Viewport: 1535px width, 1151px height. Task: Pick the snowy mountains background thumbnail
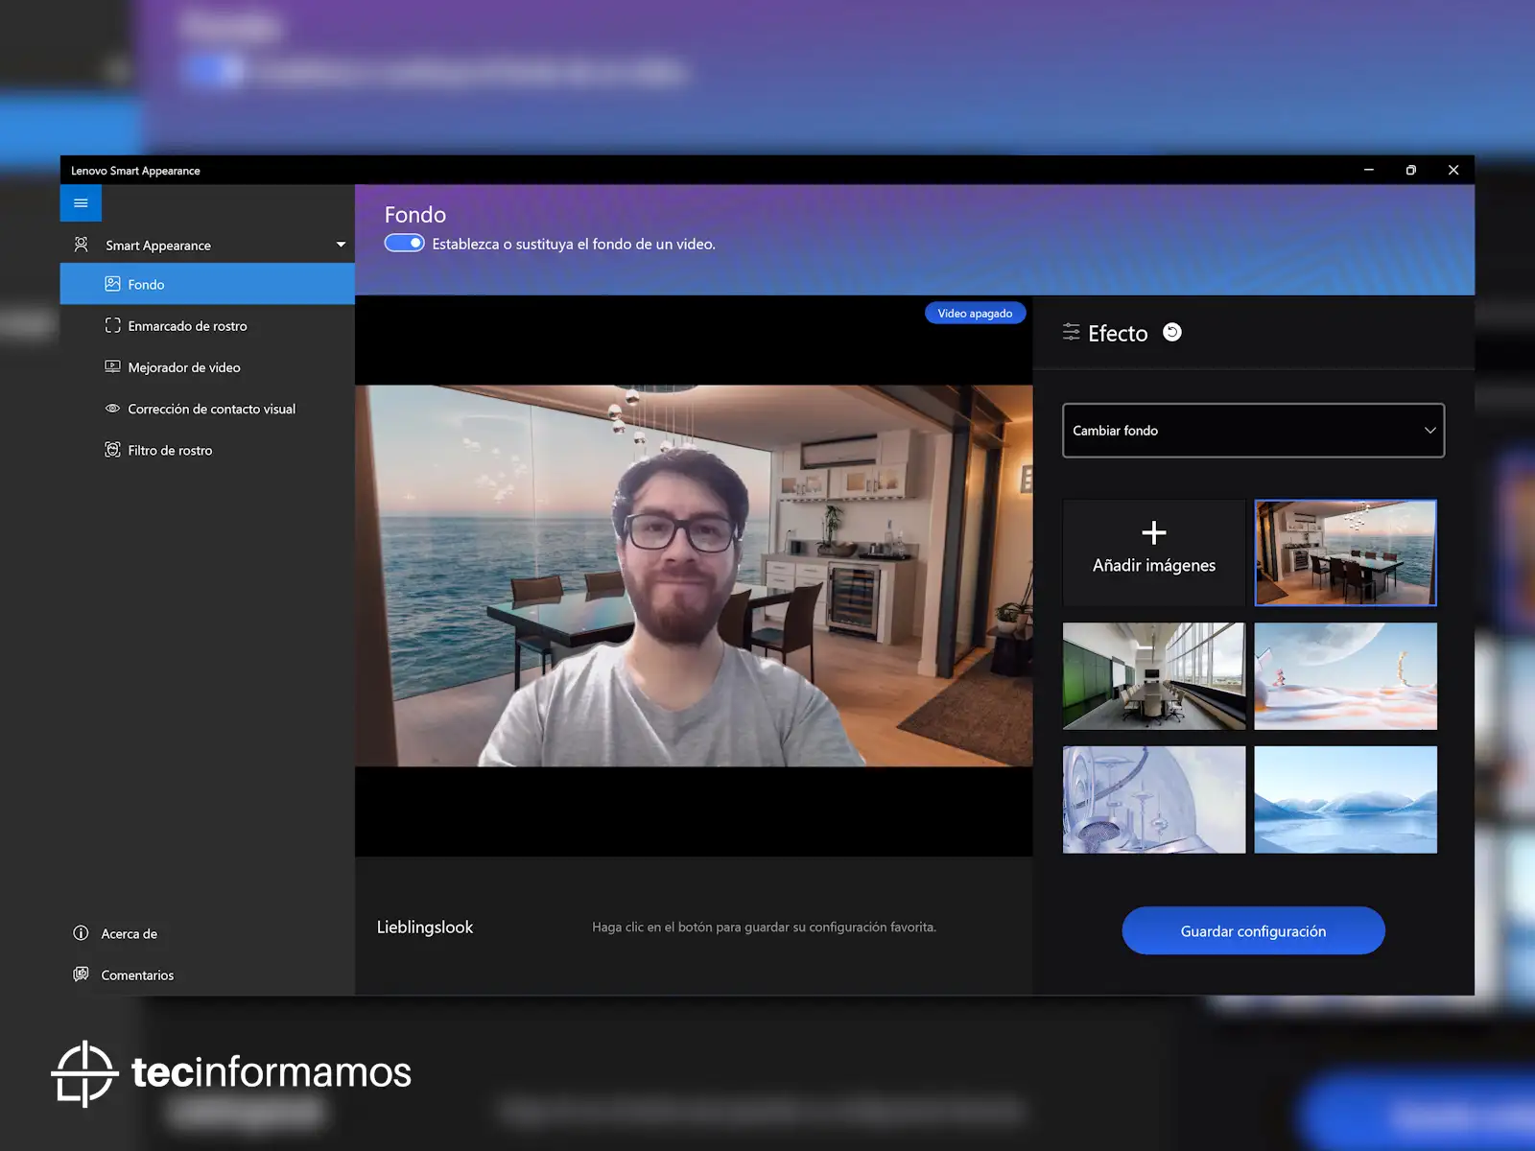point(1345,800)
